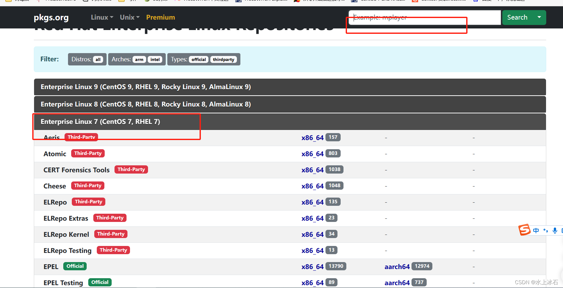Click the 1038 package count badge
This screenshot has width=563, height=288.
coord(334,169)
